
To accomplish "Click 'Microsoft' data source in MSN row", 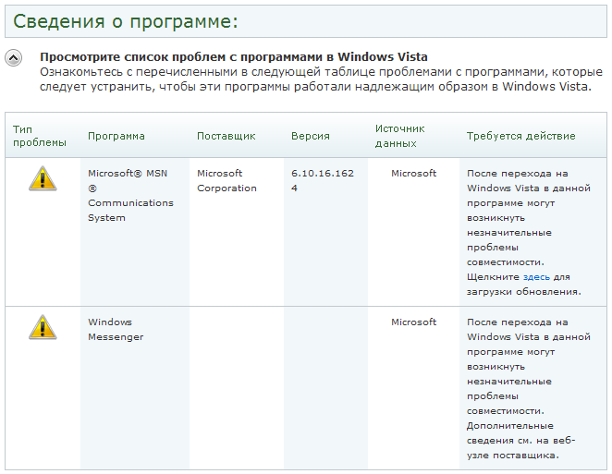I will [x=414, y=173].
